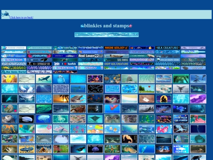Open the mermaid silhouette with moon stamp
The height and width of the screenshot is (160, 213).
click(x=164, y=99)
